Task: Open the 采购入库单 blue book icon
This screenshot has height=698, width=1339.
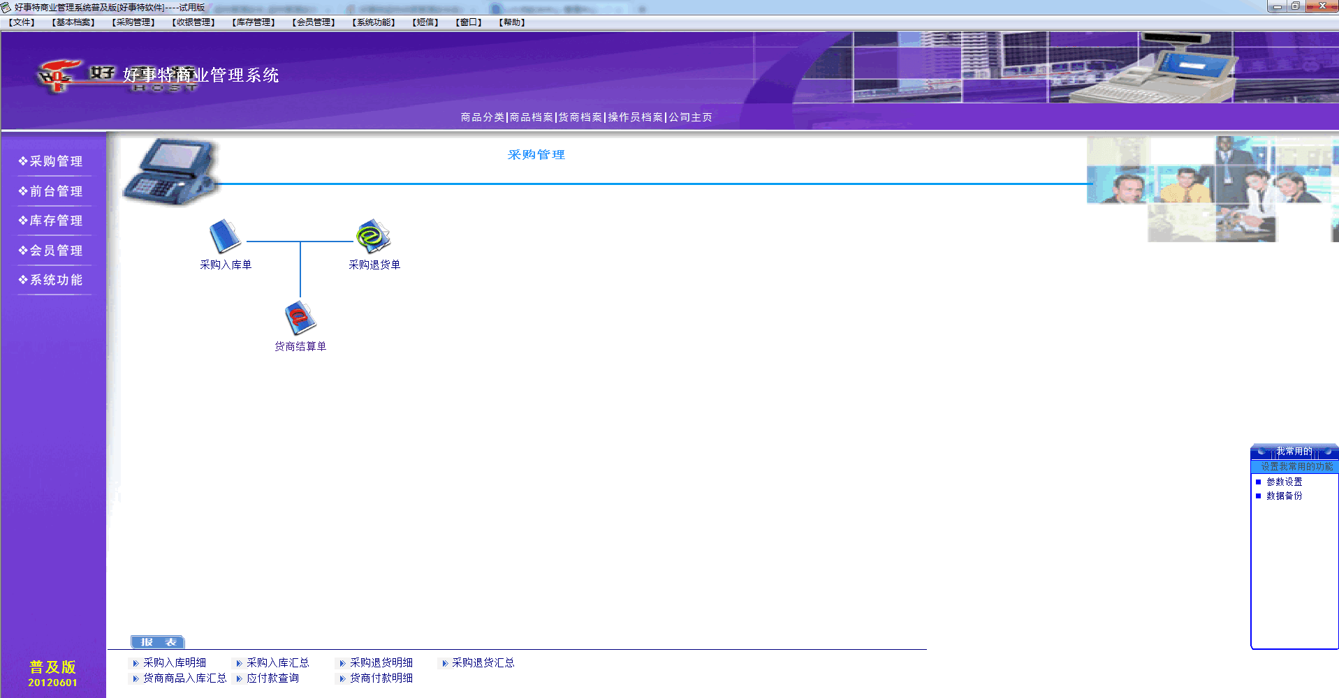Action: [x=225, y=237]
